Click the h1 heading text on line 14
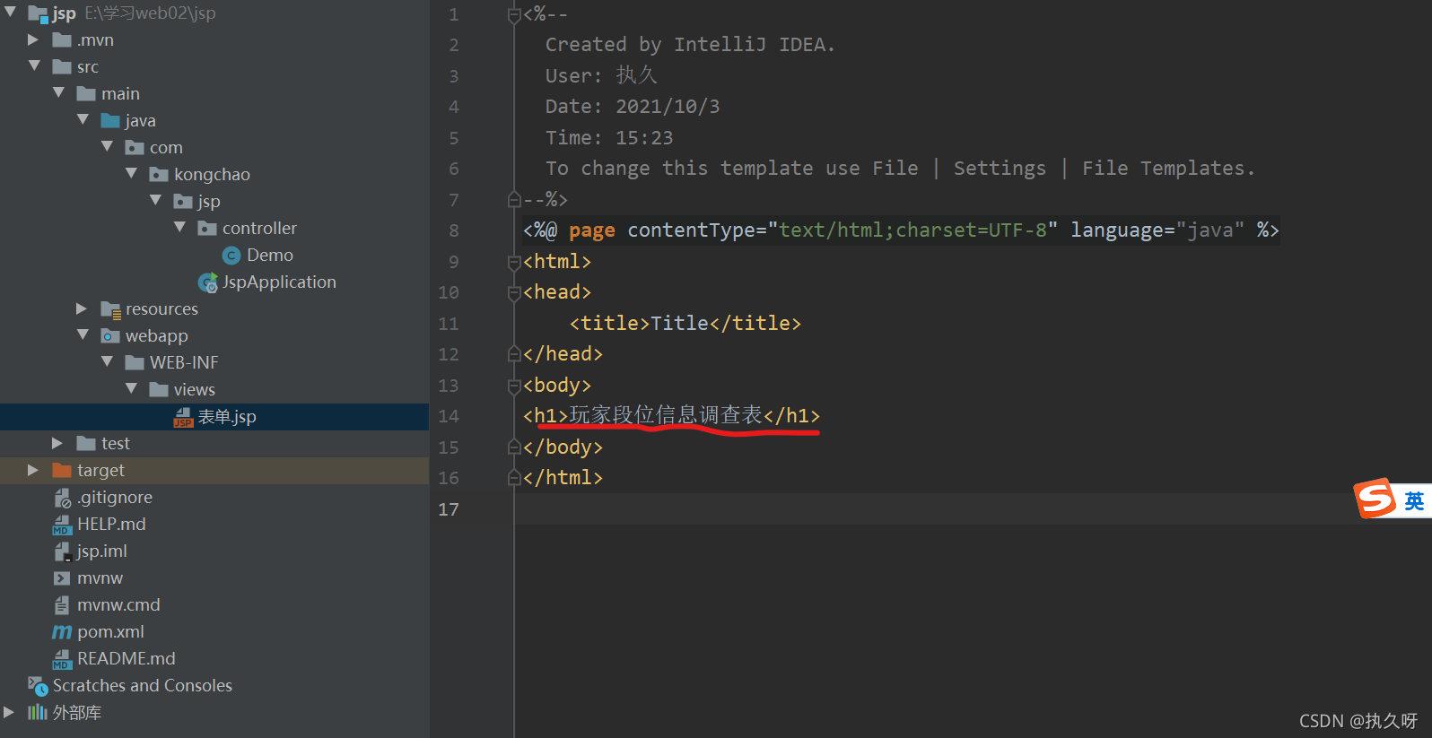 click(x=666, y=415)
